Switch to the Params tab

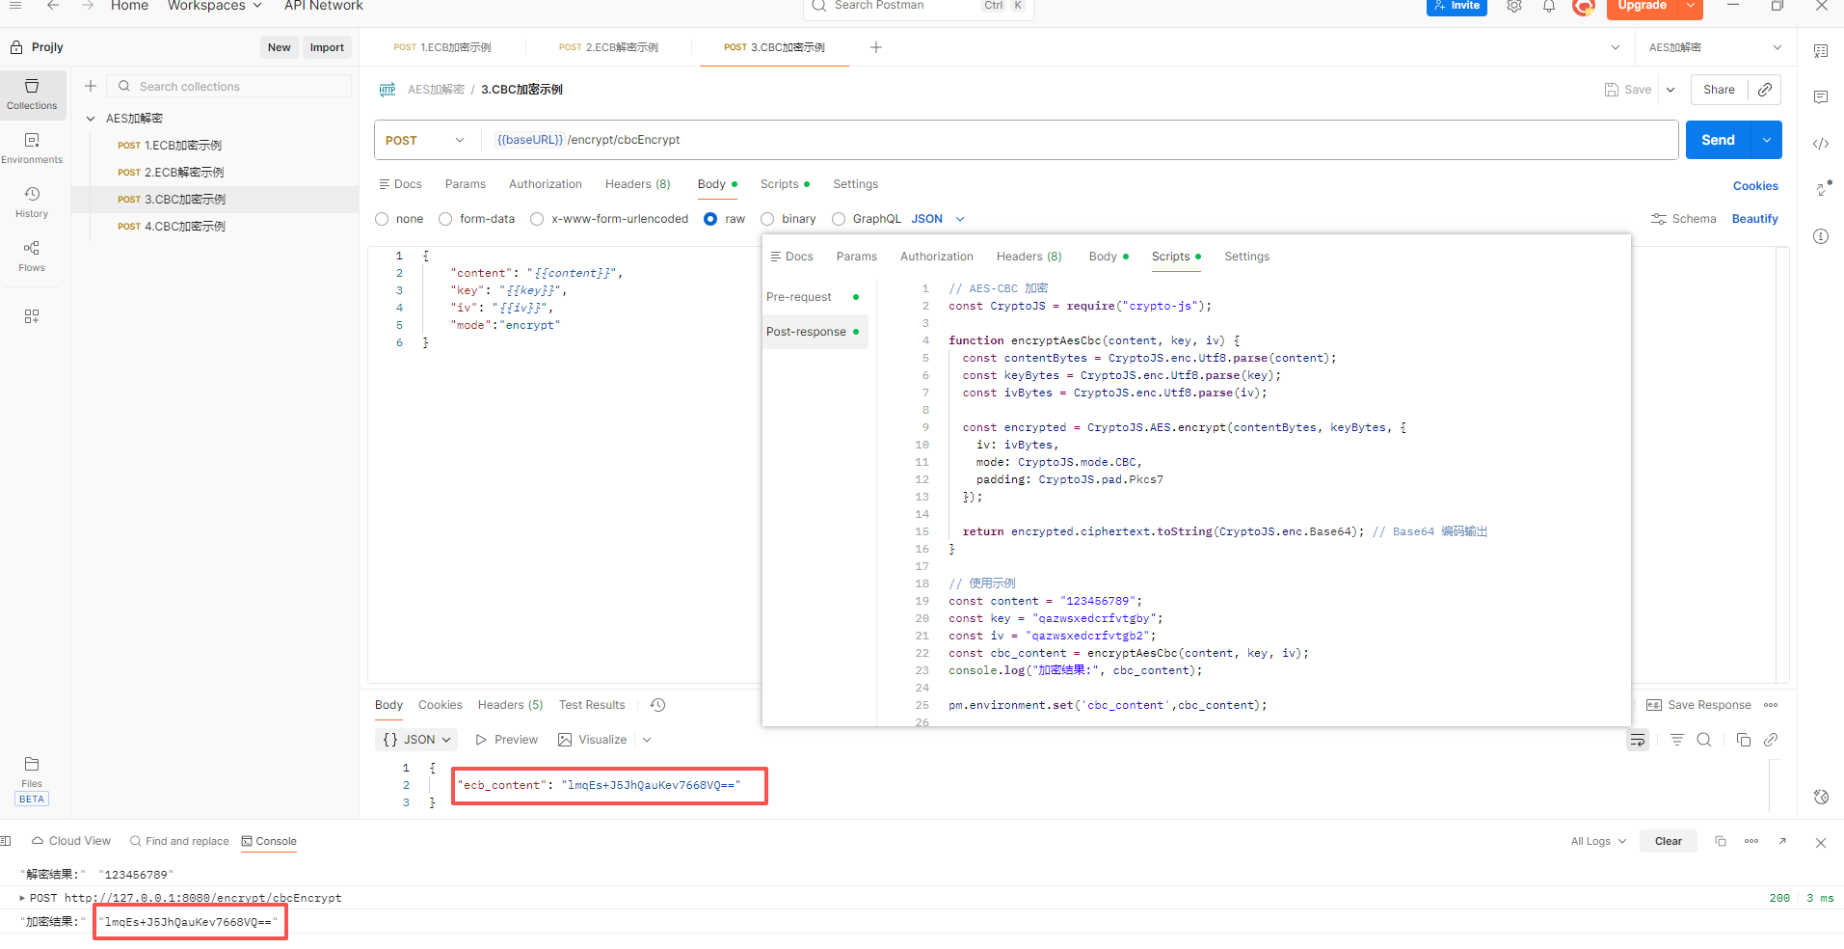pos(466,184)
